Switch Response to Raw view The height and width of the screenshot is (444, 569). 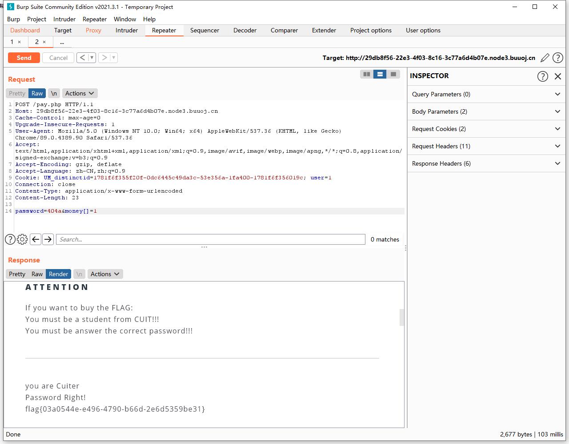pos(37,274)
